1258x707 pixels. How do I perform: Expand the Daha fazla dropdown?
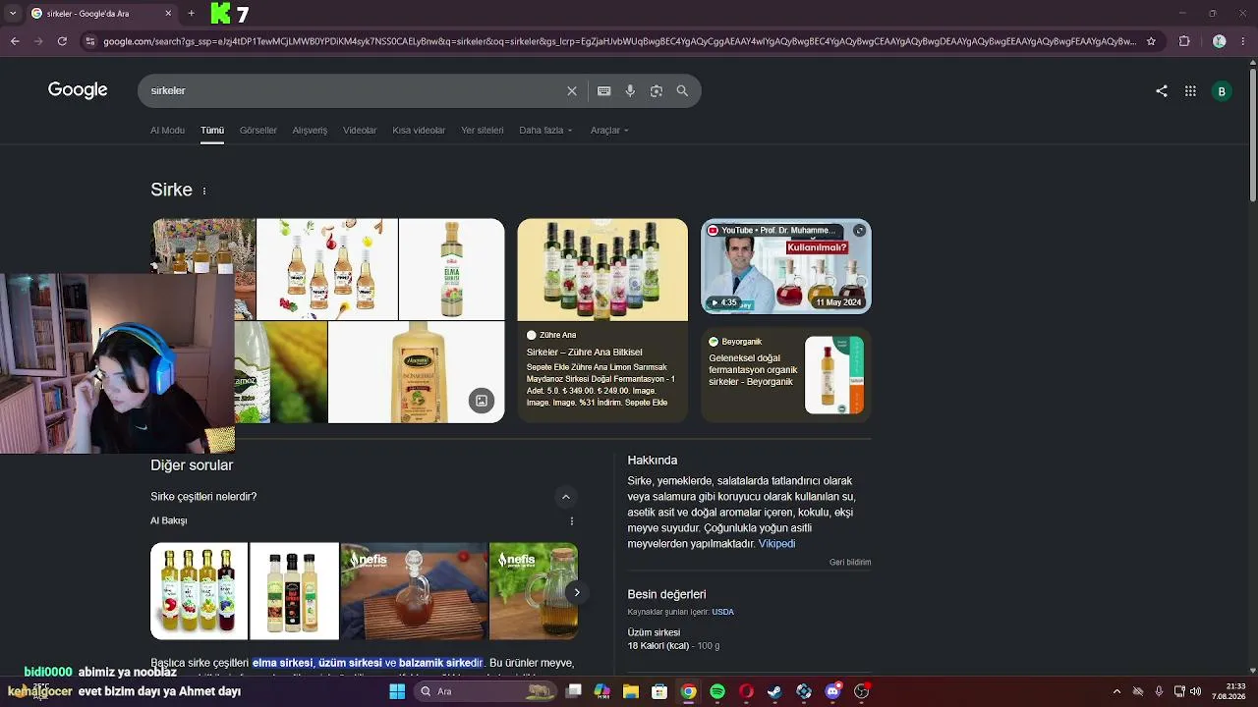545,131
